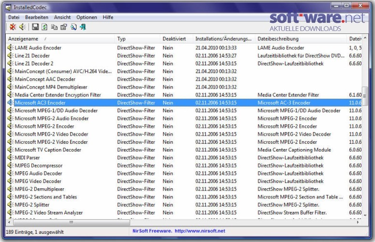Click the Laufzeitbibliothek für DirectShow DVD... description
The width and height of the screenshot is (375, 242).
[301, 56]
